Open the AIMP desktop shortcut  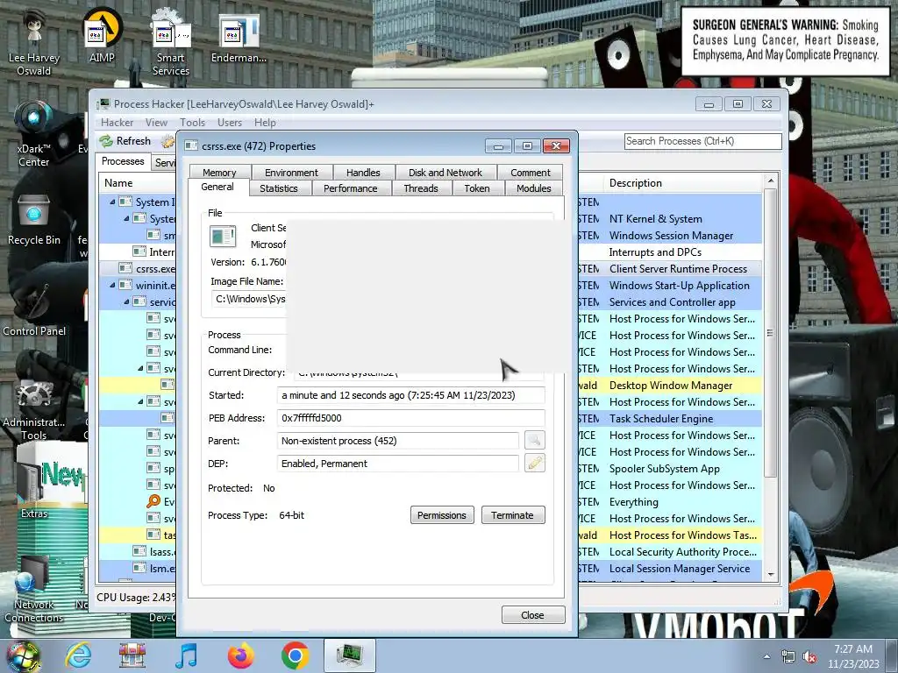click(102, 35)
